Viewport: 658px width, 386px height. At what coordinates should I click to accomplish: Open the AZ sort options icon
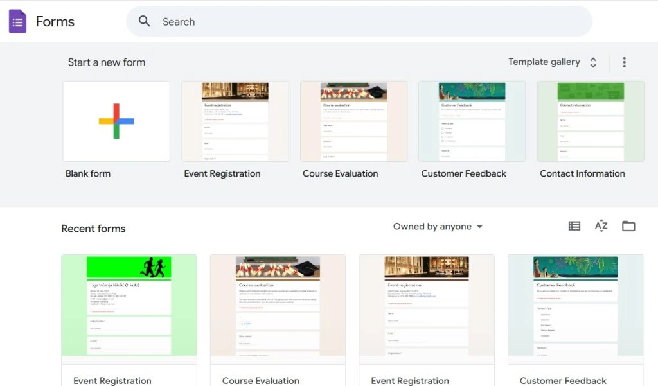click(601, 226)
